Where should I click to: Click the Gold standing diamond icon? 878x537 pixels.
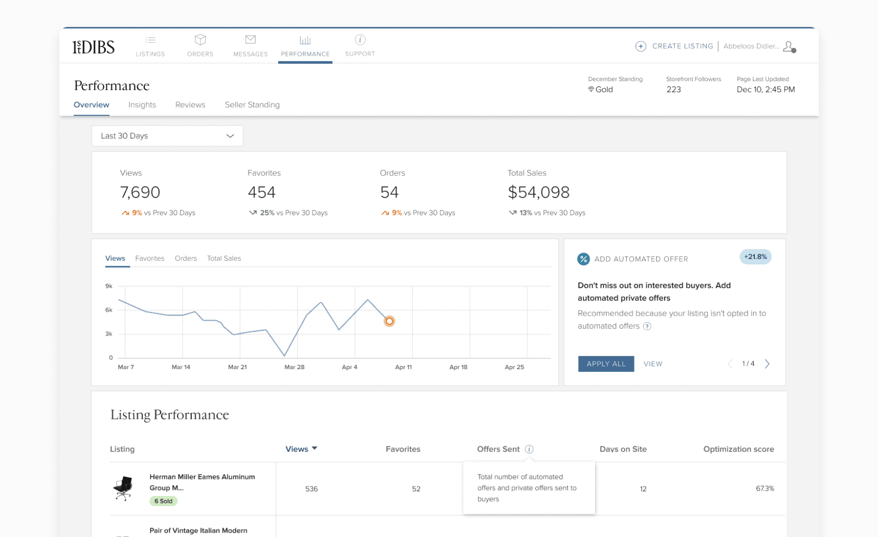coord(591,90)
